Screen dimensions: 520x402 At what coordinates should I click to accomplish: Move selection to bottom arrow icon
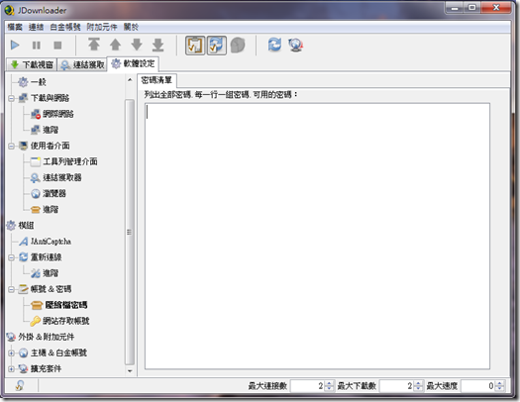click(157, 45)
